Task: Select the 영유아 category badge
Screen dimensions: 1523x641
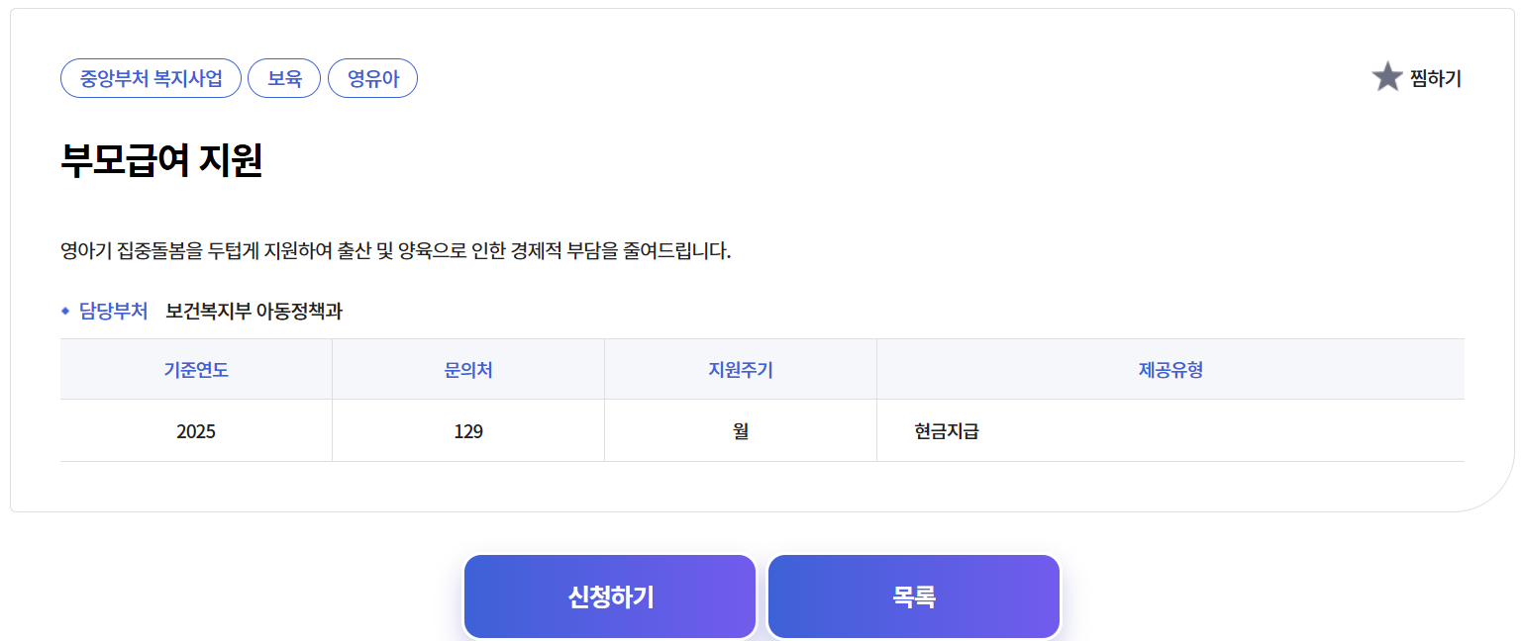Action: [373, 78]
